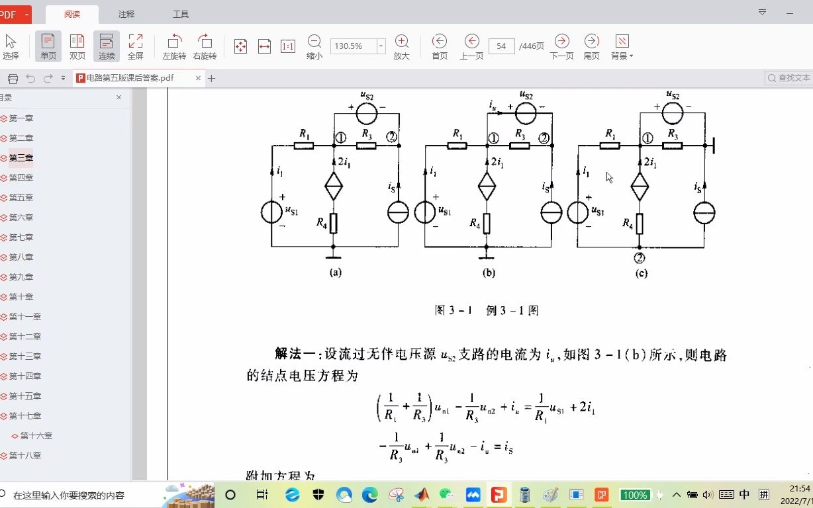The width and height of the screenshot is (813, 508).
Task: Toggle 连续 continuous scrolling mode
Action: click(x=107, y=46)
